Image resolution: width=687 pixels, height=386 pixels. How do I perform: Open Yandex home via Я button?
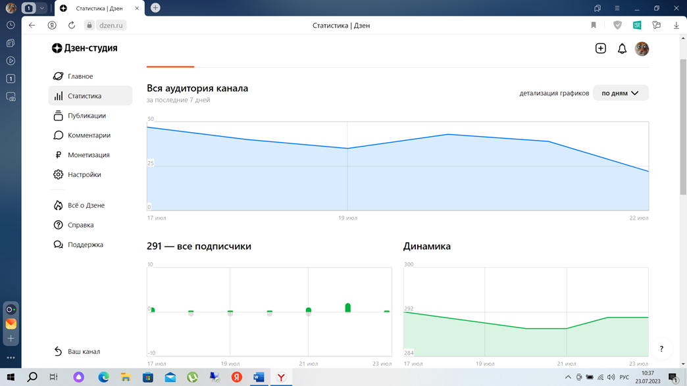(x=52, y=26)
